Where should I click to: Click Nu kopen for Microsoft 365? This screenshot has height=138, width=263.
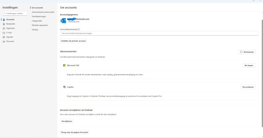click(x=249, y=65)
